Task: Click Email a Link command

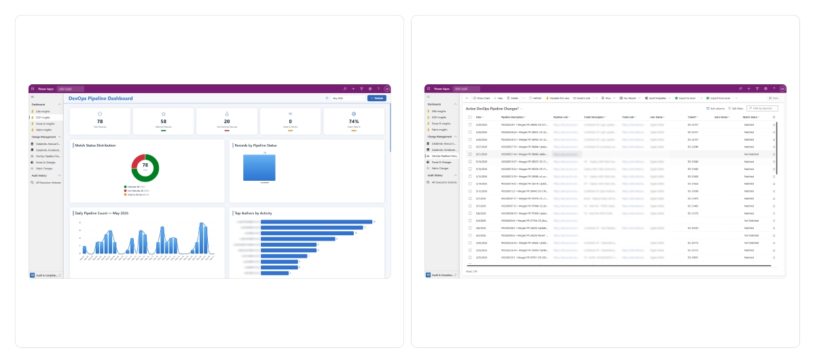Action: pyautogui.click(x=582, y=98)
